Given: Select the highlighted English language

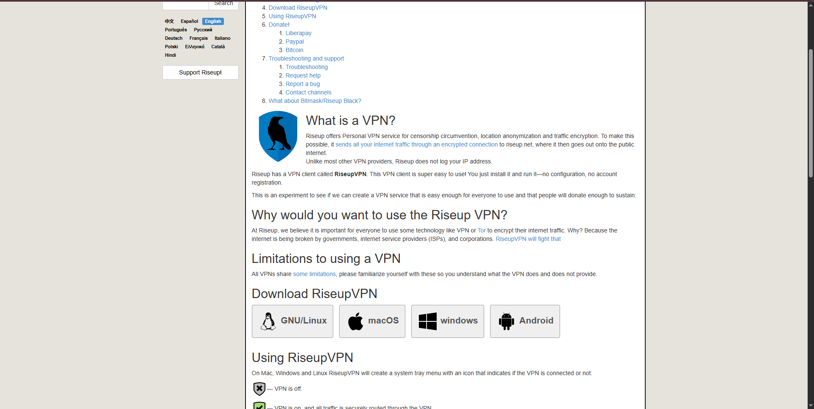Looking at the screenshot, I should (x=213, y=21).
